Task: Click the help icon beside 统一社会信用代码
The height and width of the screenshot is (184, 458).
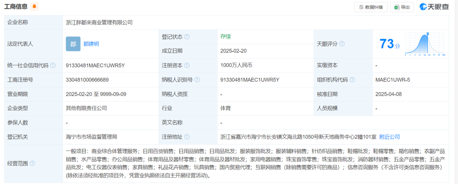Action: click(53, 65)
